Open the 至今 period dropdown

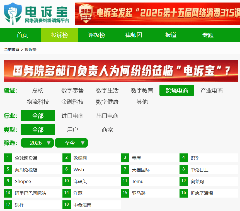(x=71, y=143)
